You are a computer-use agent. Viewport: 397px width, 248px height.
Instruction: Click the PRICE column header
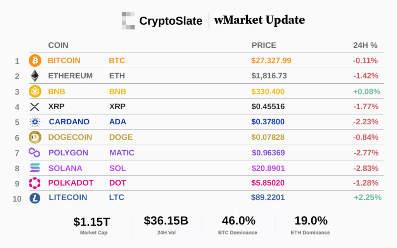click(x=264, y=45)
